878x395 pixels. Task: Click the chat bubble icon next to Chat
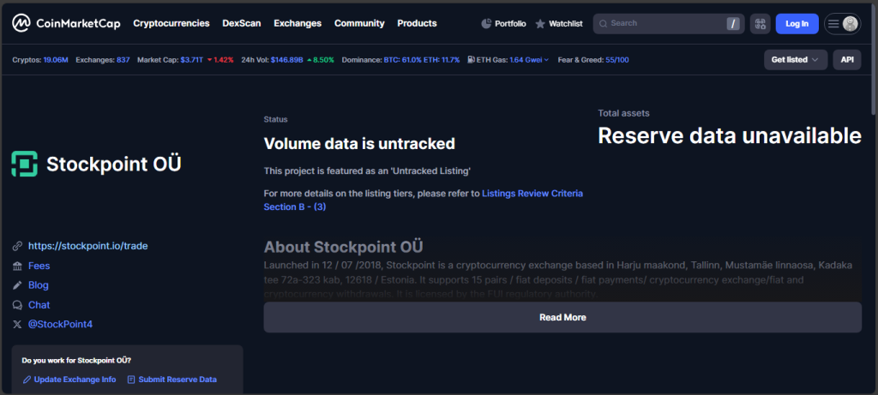[x=17, y=305]
